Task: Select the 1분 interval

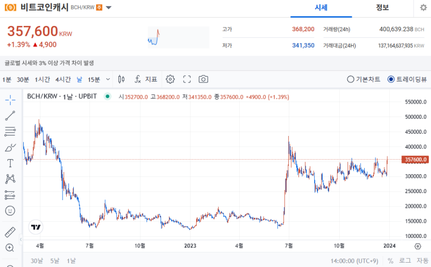Action: click(x=7, y=79)
